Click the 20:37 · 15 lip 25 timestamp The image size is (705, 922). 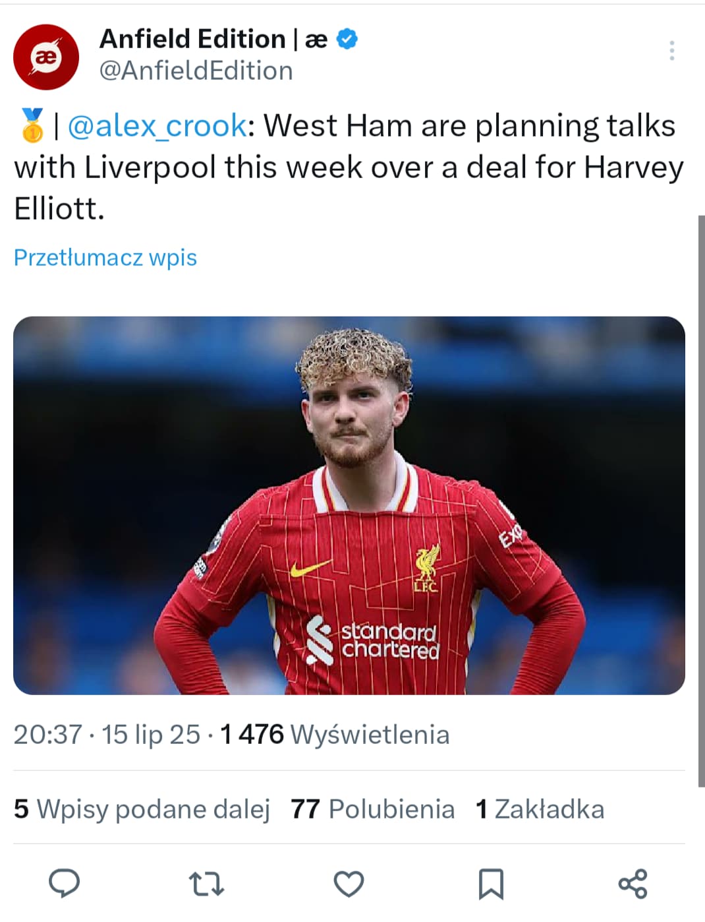[x=107, y=735]
